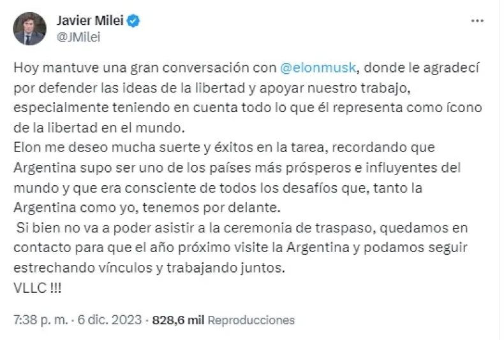Open the more options three-dot menu
The width and height of the screenshot is (504, 340).
(x=477, y=20)
